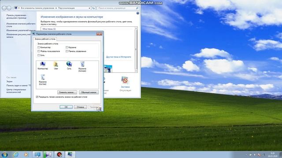Open the purple app icon on the taskbar

point(48,154)
